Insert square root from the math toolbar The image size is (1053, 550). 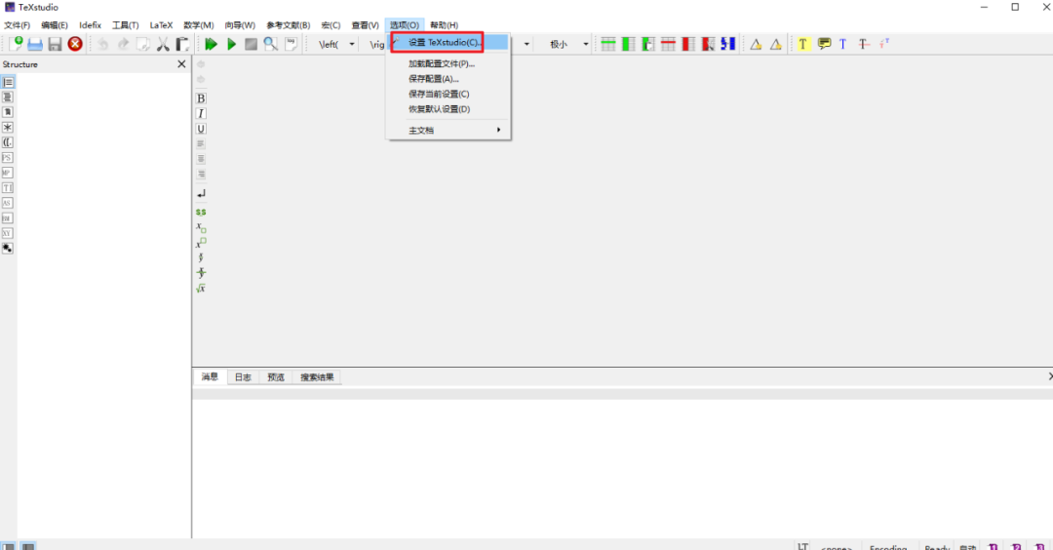[201, 288]
